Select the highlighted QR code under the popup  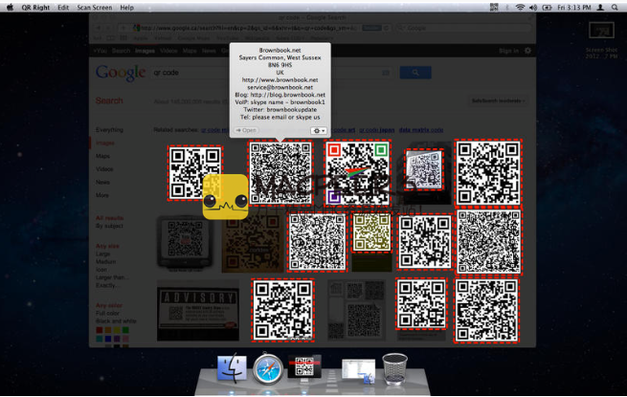(280, 172)
